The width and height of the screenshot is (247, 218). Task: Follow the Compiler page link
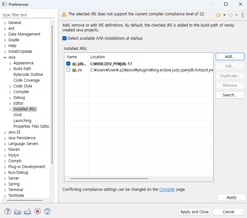167,189
